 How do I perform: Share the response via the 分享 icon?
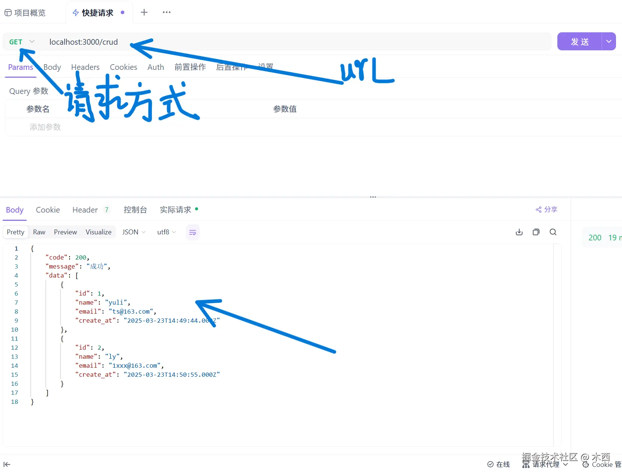pyautogui.click(x=546, y=210)
